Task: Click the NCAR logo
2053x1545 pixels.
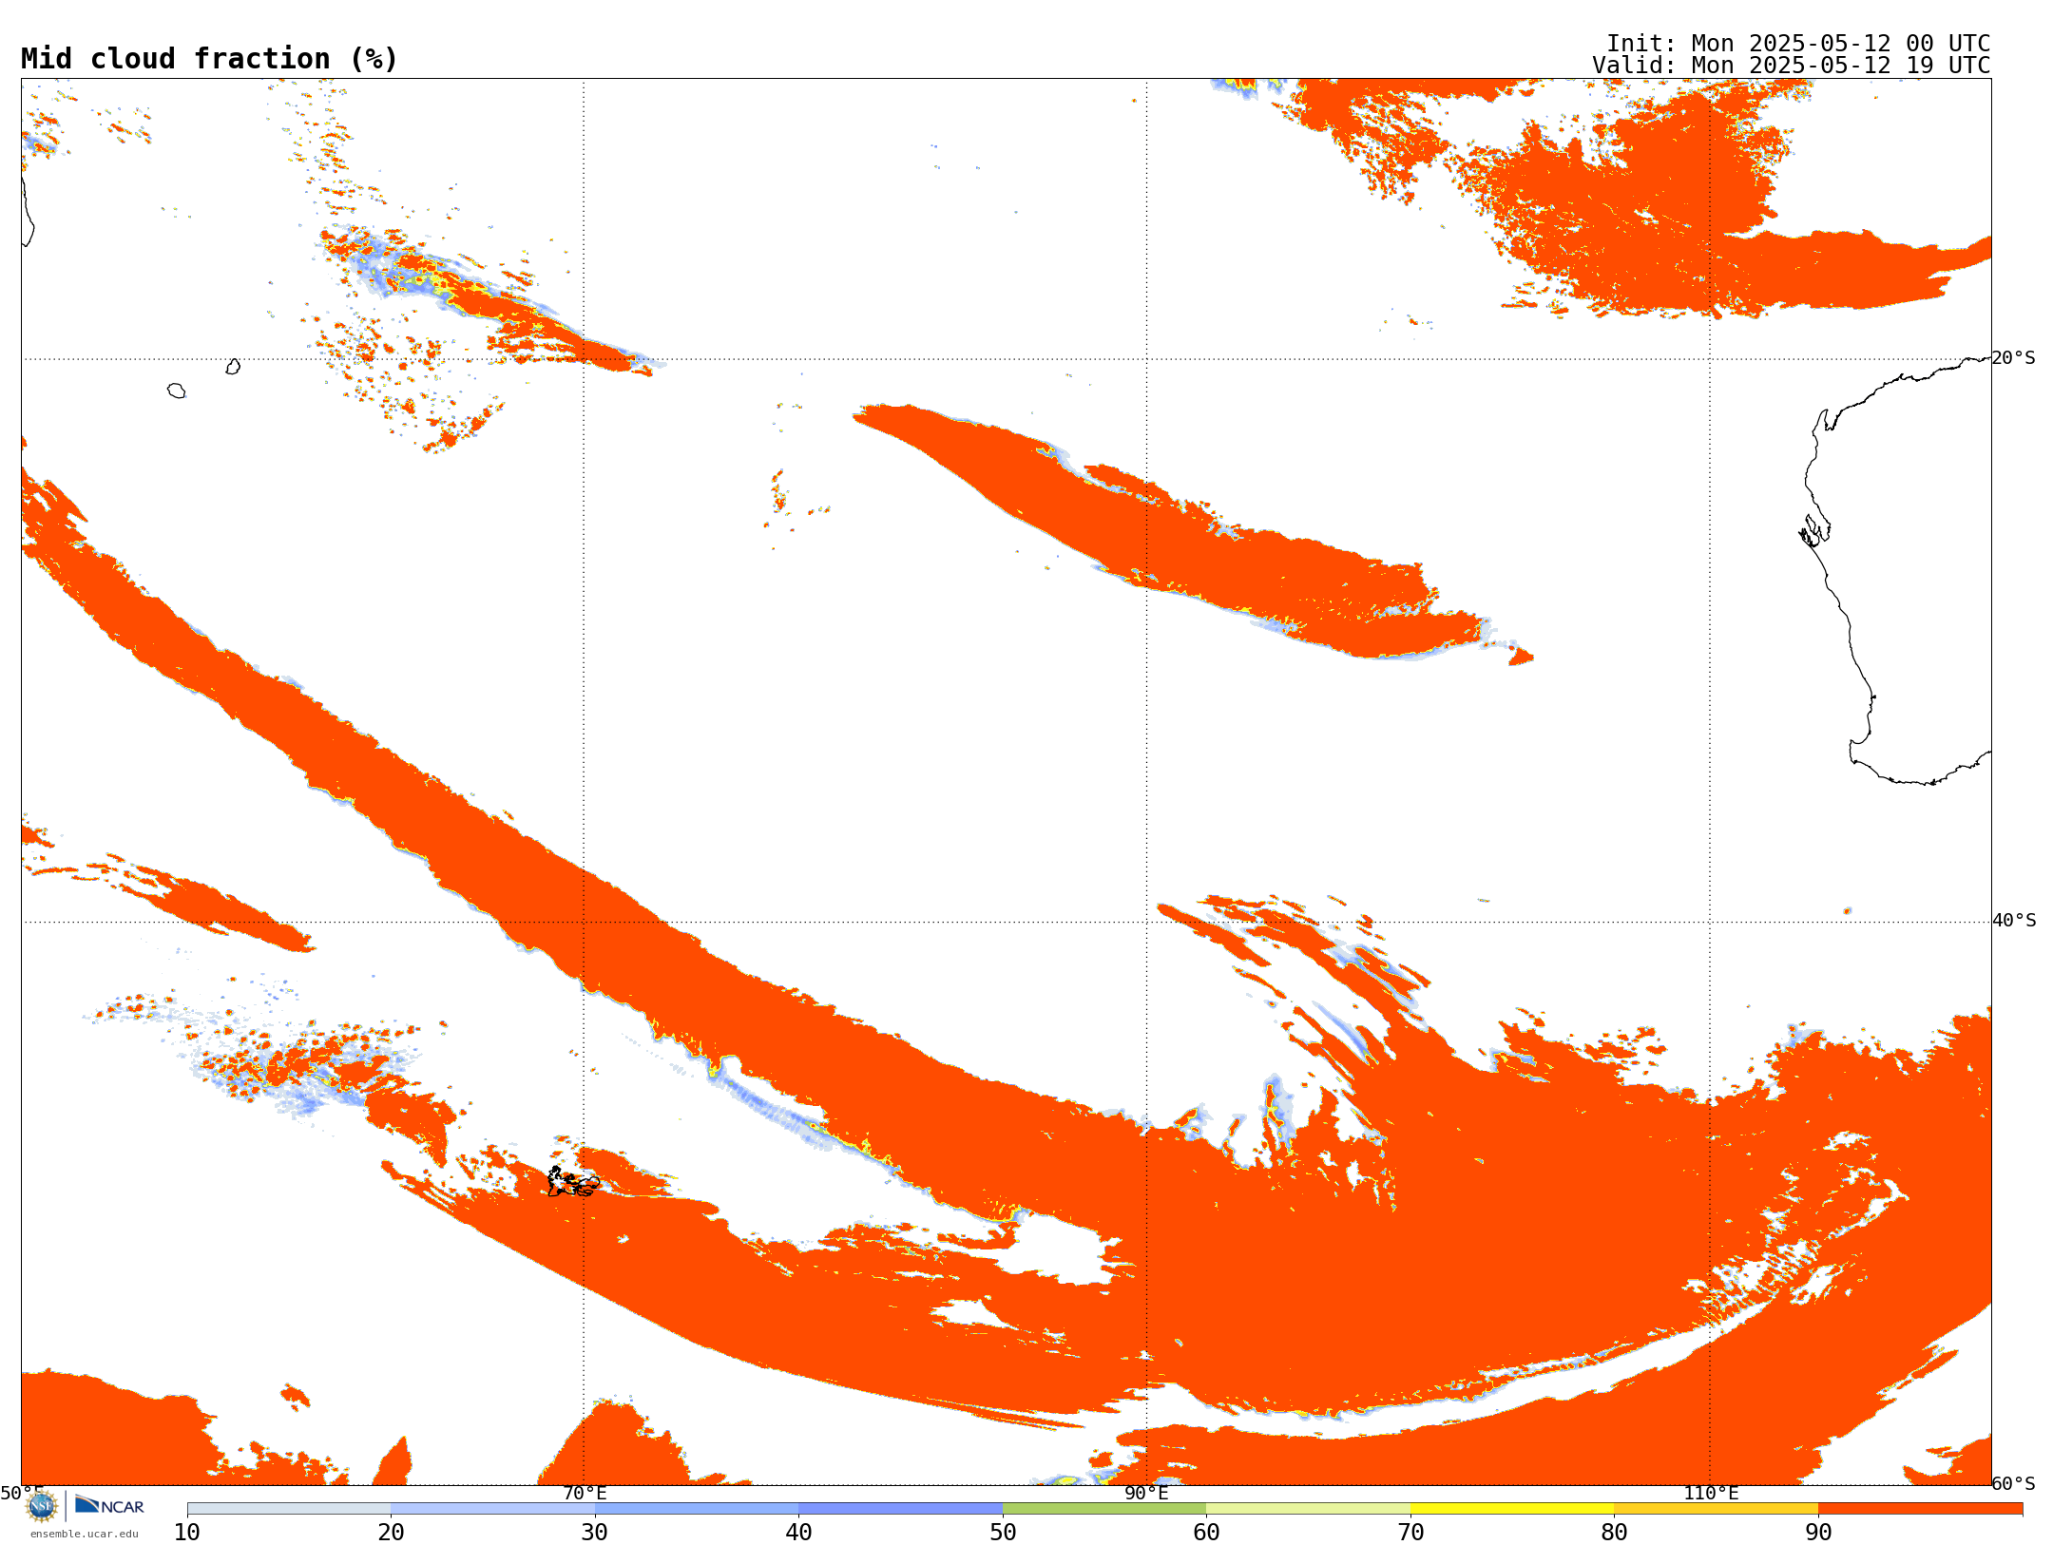Action: pos(110,1505)
